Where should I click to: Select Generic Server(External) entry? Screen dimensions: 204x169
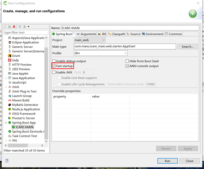pyautogui.click(x=28, y=51)
